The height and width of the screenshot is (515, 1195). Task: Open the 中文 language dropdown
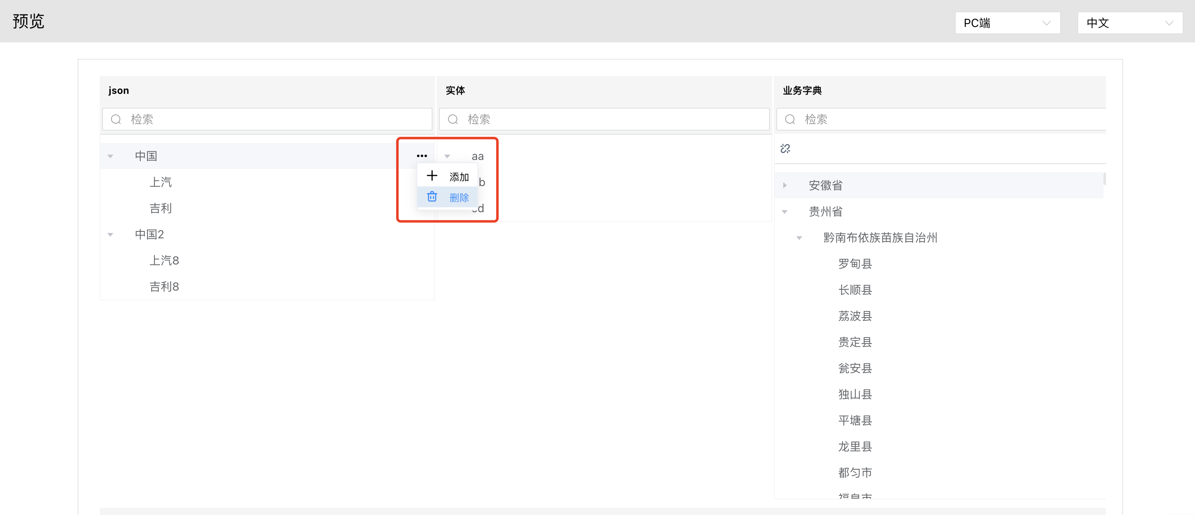1129,23
